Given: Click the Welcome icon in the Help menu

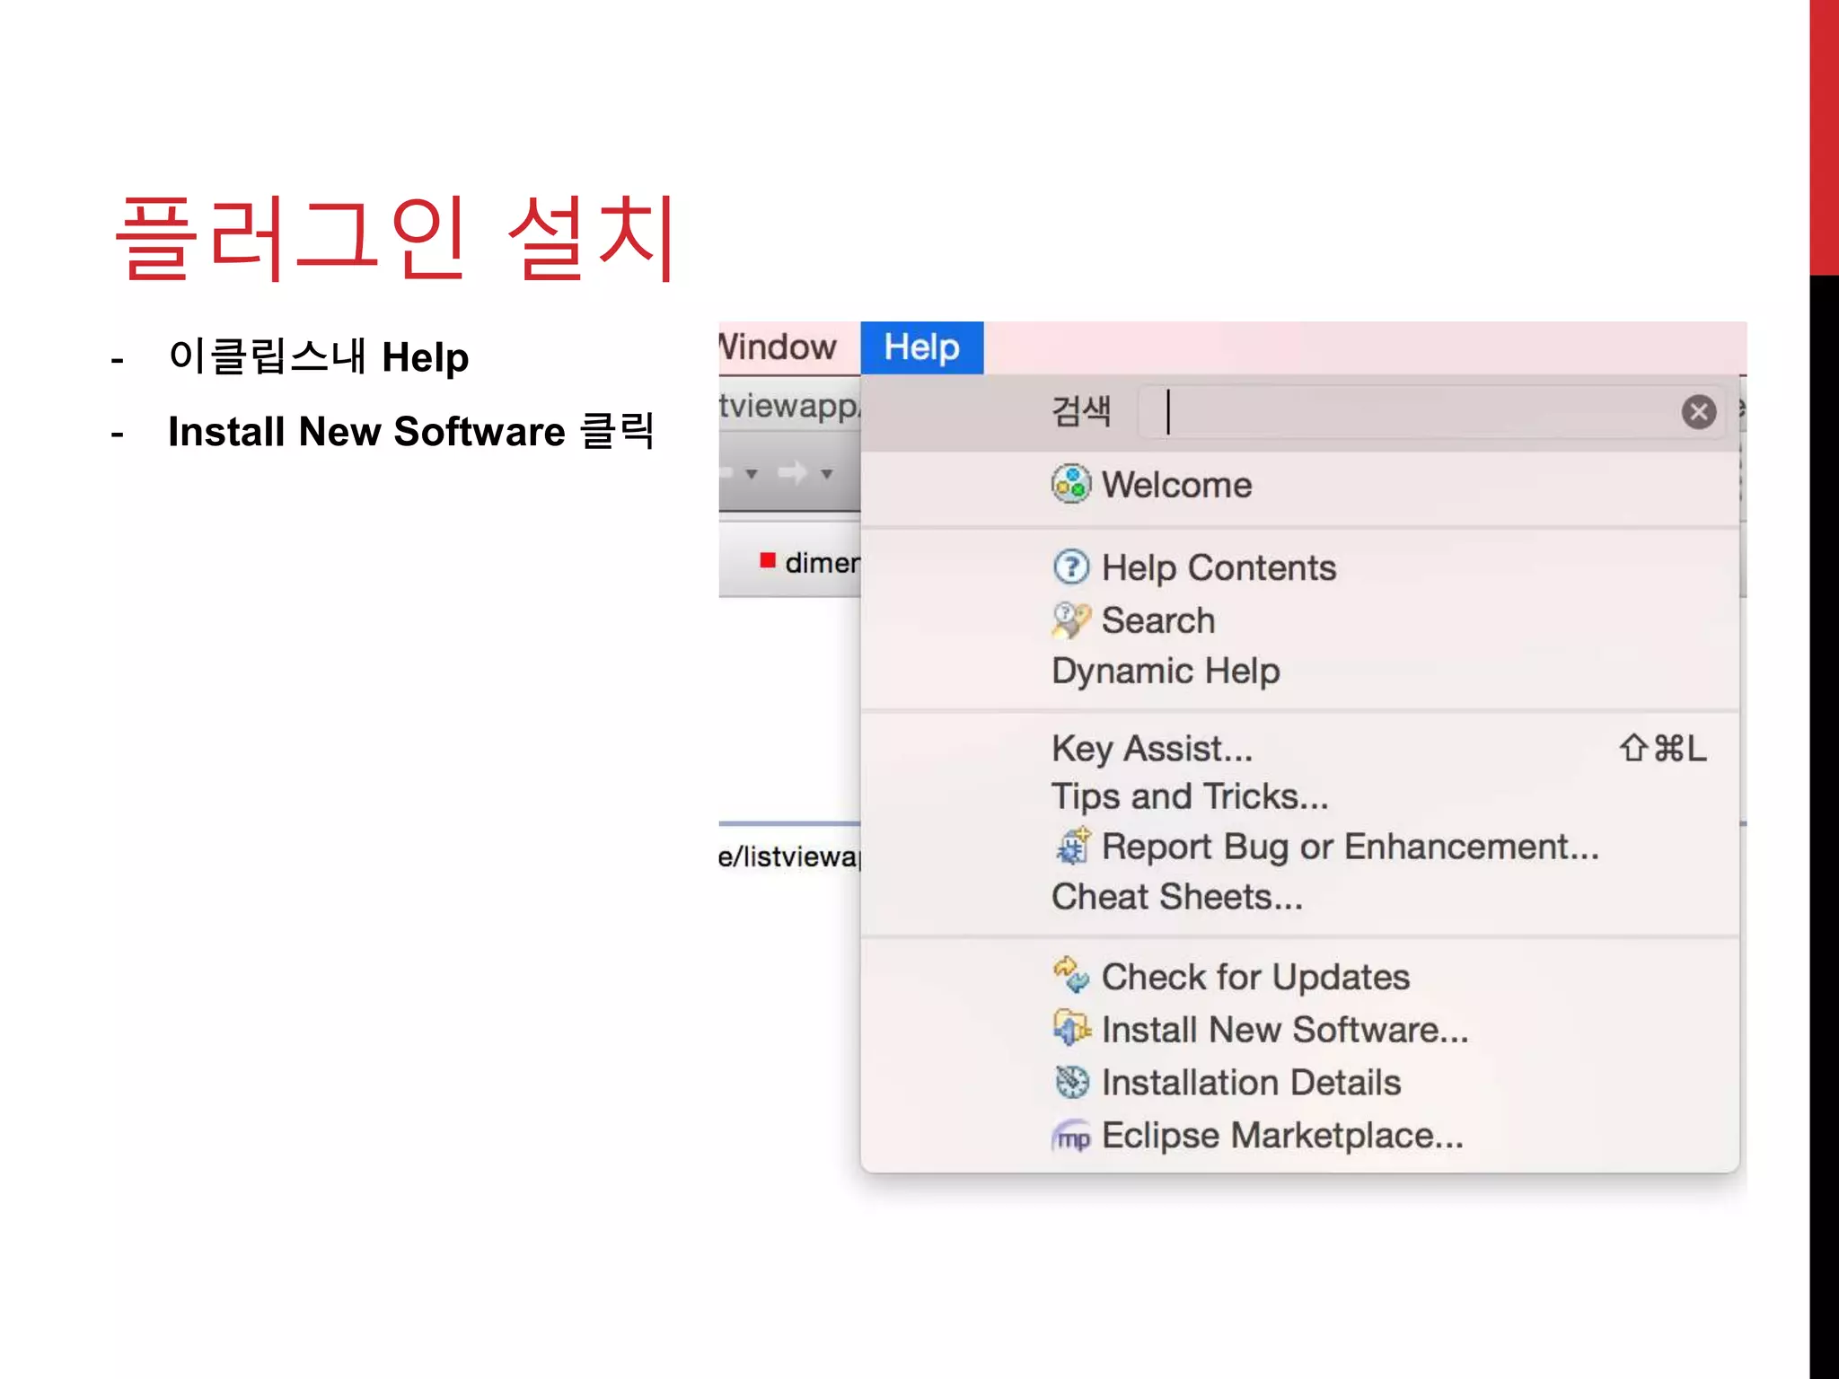Looking at the screenshot, I should click(1070, 484).
